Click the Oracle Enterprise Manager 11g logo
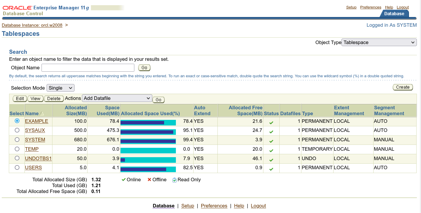The height and width of the screenshot is (213, 421). click(46, 8)
